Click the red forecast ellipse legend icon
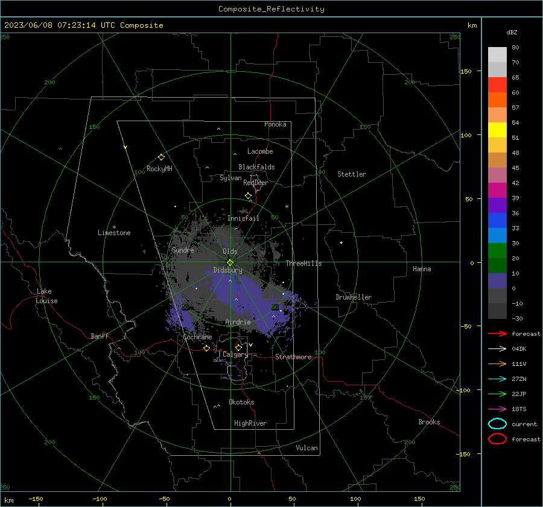Viewport: 543px width, 507px height. [497, 439]
